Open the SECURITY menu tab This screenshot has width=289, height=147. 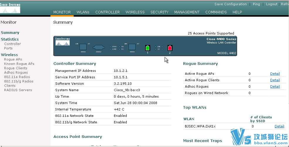pos(159,12)
